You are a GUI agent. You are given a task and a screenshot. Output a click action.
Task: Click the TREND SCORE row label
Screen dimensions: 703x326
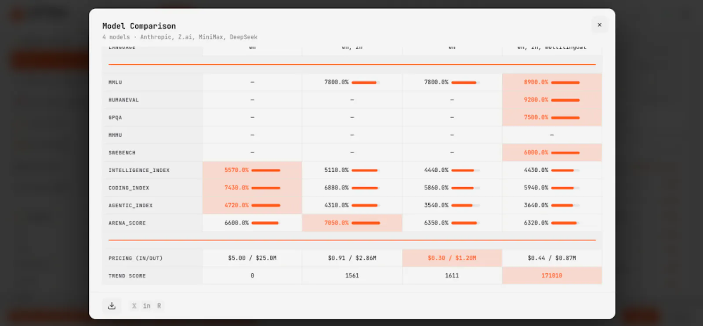pos(127,275)
